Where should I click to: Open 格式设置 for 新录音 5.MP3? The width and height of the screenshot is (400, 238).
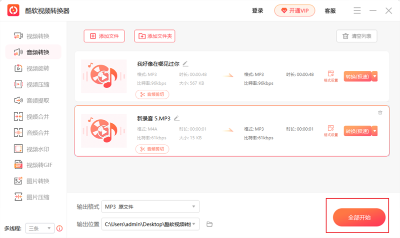coord(331,131)
